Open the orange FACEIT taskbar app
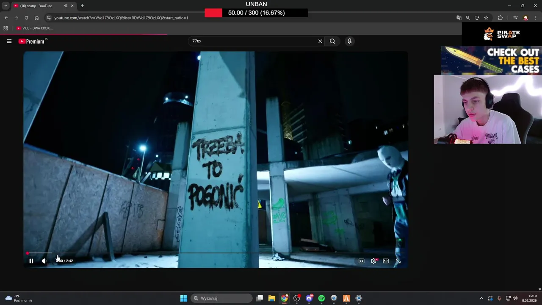The image size is (542, 305). [x=346, y=298]
